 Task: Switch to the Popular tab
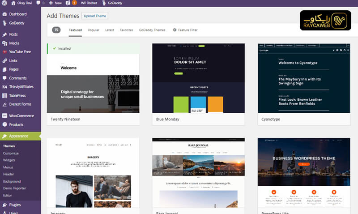(94, 30)
